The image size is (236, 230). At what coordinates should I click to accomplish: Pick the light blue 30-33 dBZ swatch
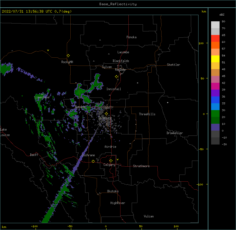[x=215, y=107]
